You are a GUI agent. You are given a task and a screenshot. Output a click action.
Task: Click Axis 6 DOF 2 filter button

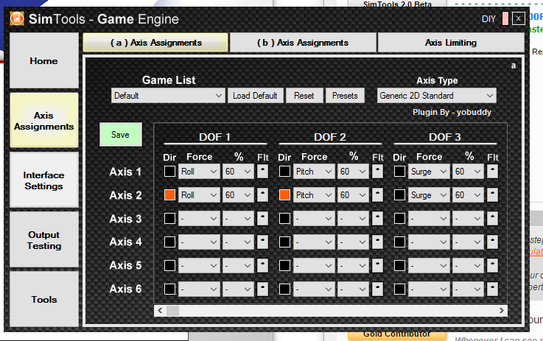tap(377, 289)
